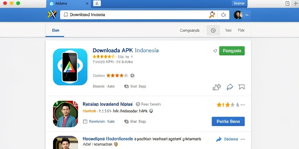This screenshot has width=299, height=149.
Task: Bookmark the Downloada APK Indonesia card
Action: (241, 87)
